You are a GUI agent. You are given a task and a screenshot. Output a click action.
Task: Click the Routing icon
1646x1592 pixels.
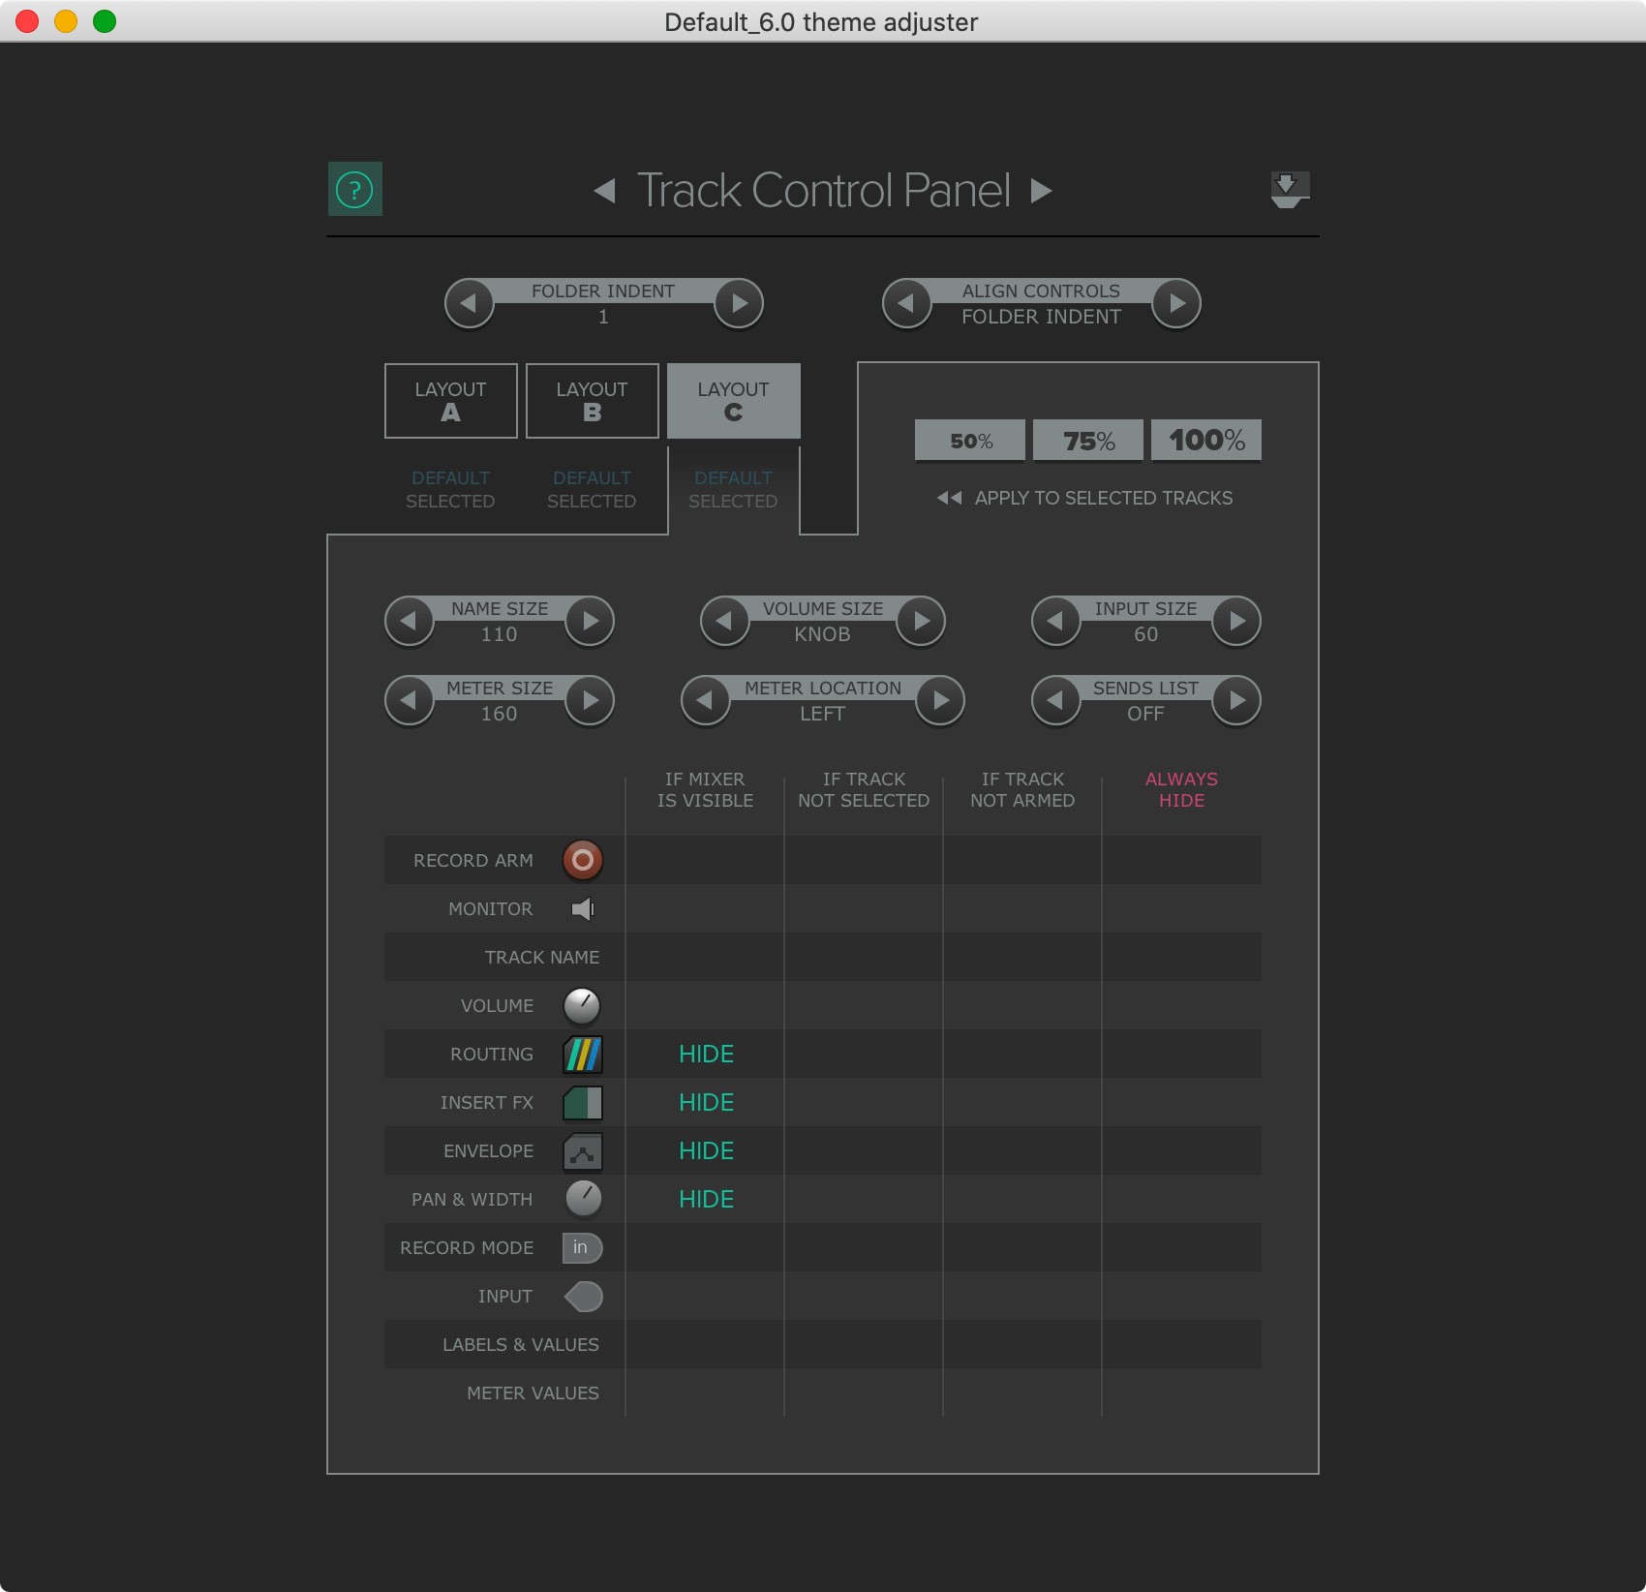point(582,1054)
